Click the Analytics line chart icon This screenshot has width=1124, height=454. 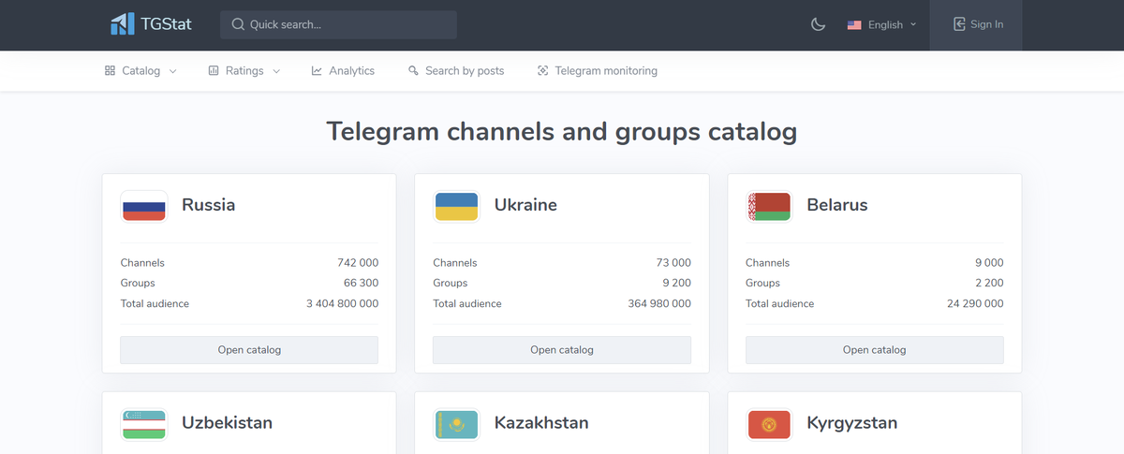[x=317, y=71]
